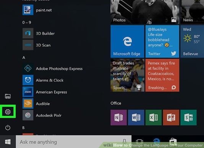Viewport: 204px width, 148px height.
Task: Launch paint.net from recently added
Action: coord(28,10)
